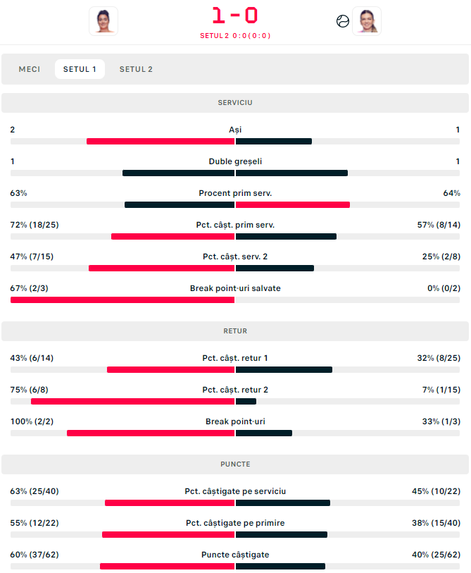
Task: Click the left player's avatar photo
Action: click(103, 20)
